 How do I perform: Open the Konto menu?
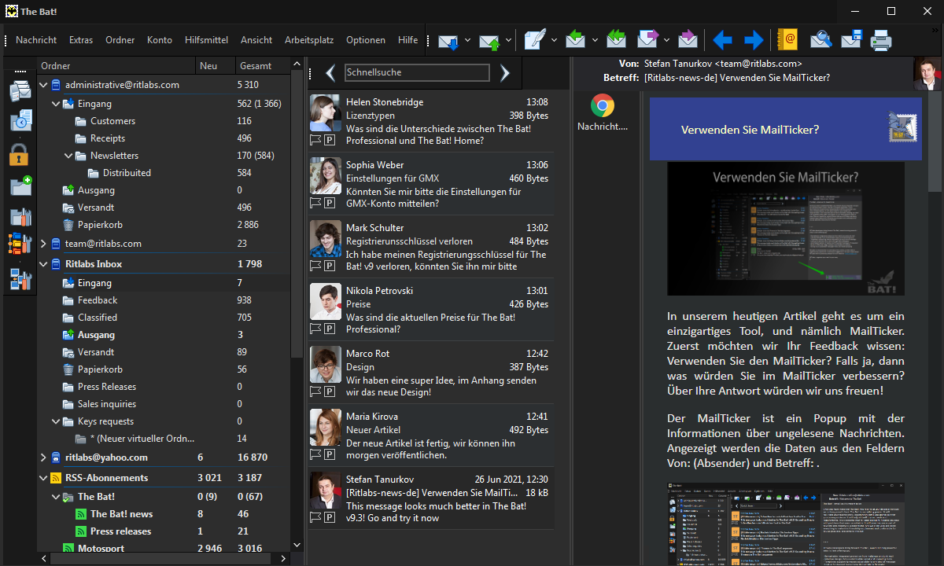[x=160, y=40]
